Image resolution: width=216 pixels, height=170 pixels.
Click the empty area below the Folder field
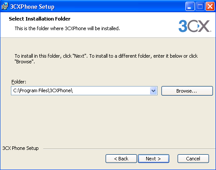[108, 119]
